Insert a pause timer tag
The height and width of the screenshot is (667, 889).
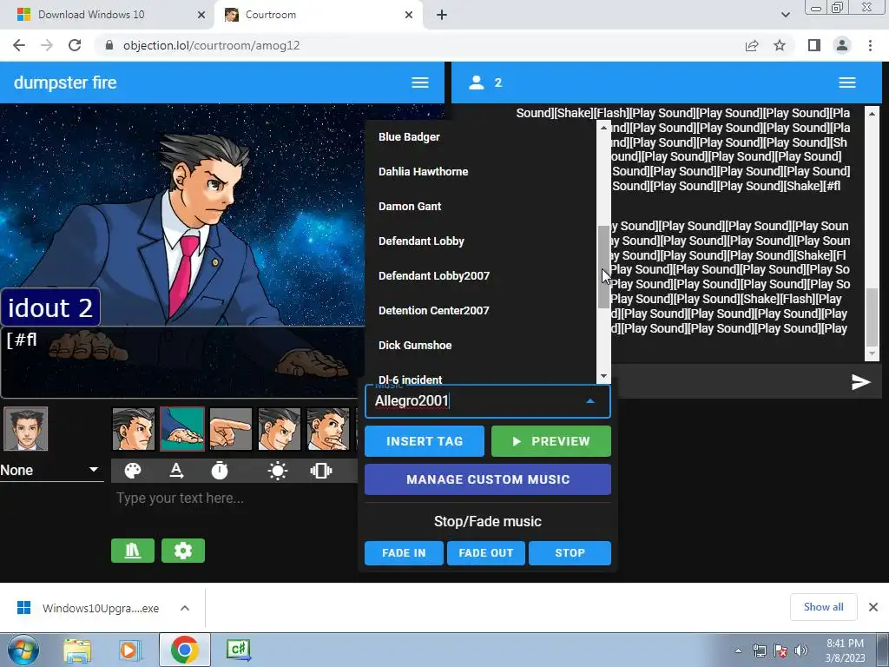220,470
